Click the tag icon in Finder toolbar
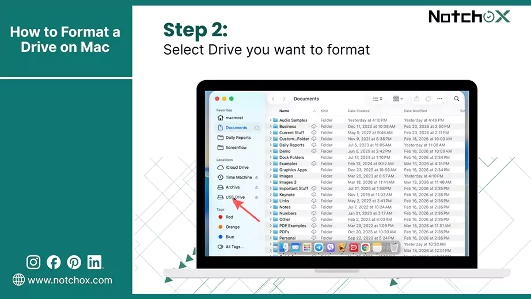The width and height of the screenshot is (531, 299). (x=428, y=99)
